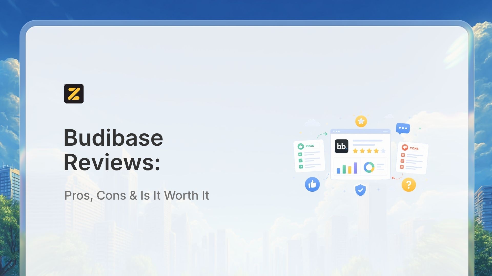The height and width of the screenshot is (276, 492).
Task: Click the blue thumbs-up circle icon
Action: pyautogui.click(x=312, y=184)
